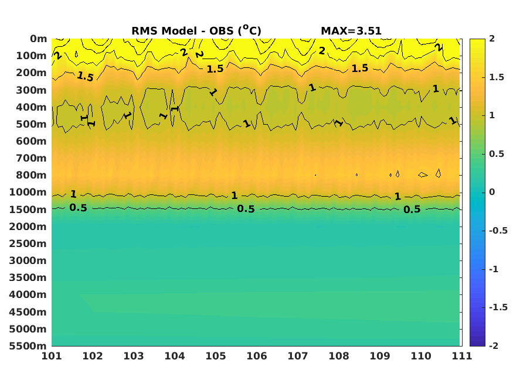Click the "100m" depth axis label
The height and width of the screenshot is (384, 513).
pyautogui.click(x=32, y=56)
